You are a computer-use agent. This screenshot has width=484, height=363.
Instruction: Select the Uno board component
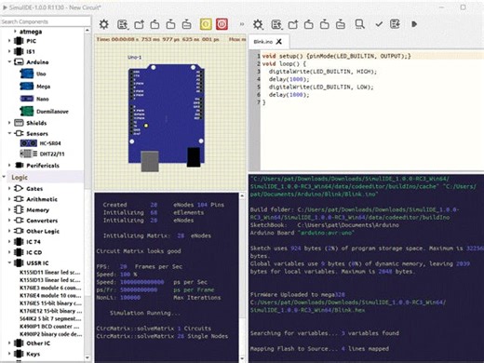[34, 74]
